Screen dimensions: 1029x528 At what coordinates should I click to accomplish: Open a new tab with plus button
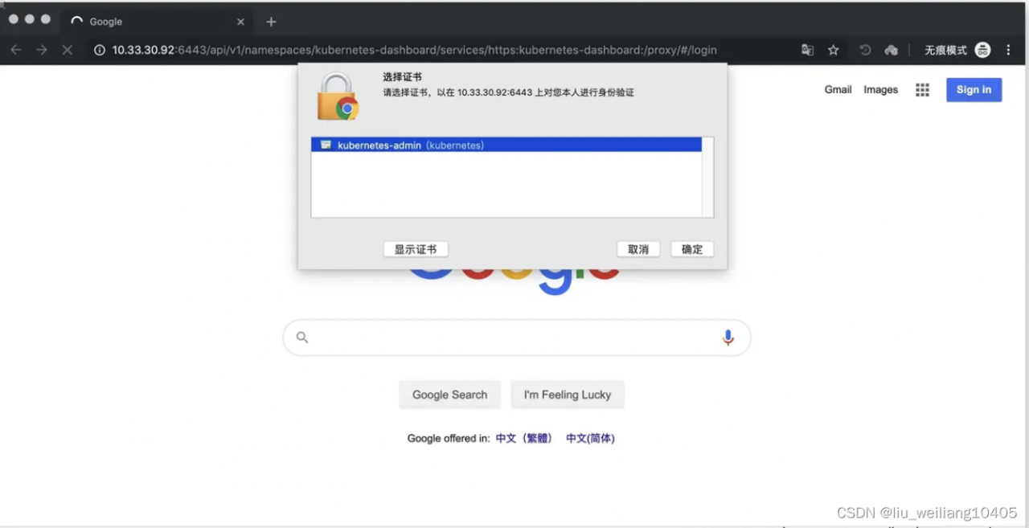click(271, 22)
